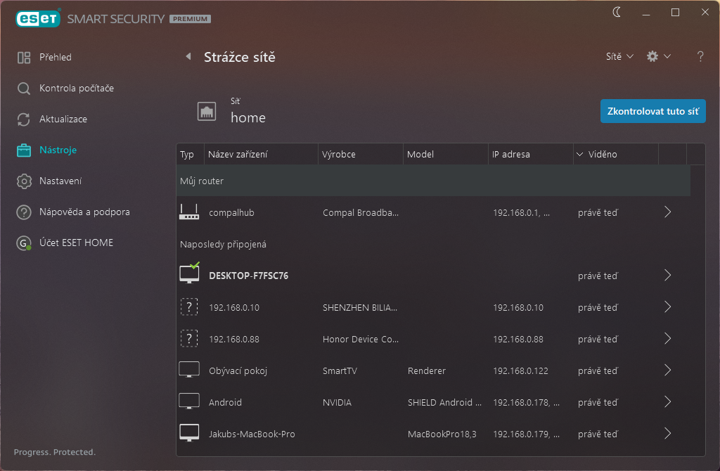This screenshot has height=471, width=720.
Task: Open the gear settings dropdown
Action: (658, 56)
